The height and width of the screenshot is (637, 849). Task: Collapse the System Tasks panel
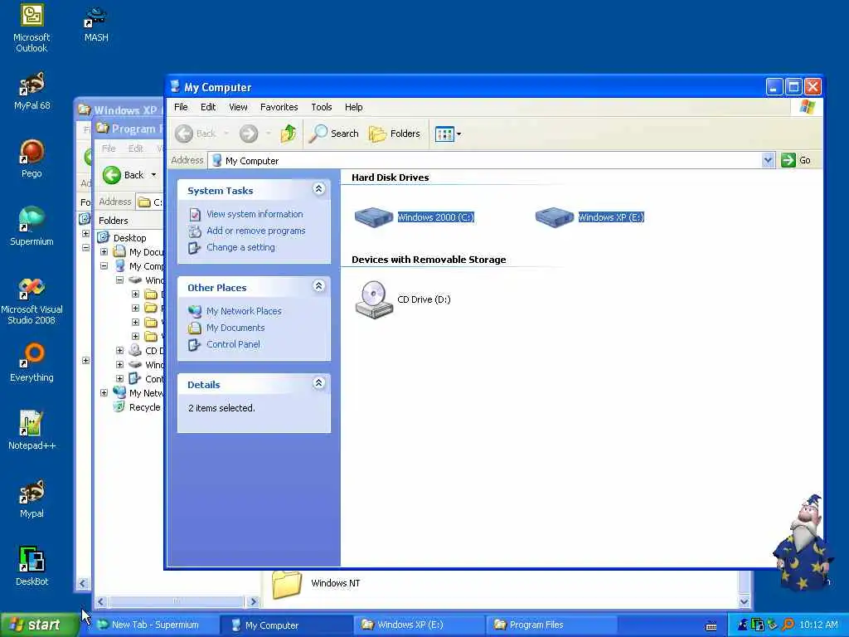(x=319, y=189)
